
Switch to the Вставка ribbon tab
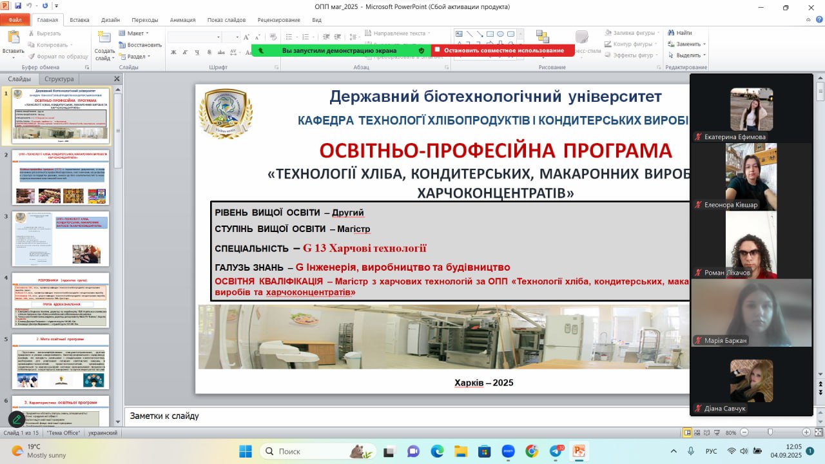click(79, 20)
